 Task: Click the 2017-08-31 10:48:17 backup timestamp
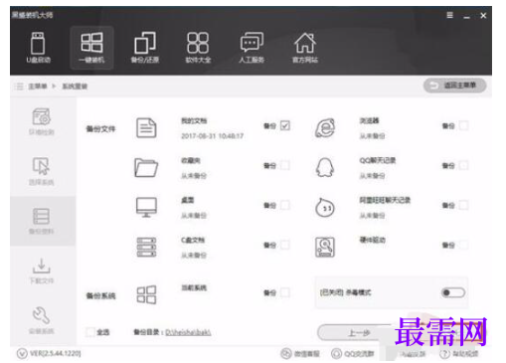[x=213, y=136]
